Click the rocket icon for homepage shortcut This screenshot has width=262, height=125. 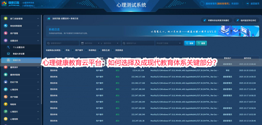click(204, 20)
